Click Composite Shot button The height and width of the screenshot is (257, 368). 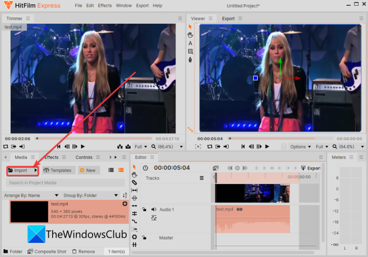pyautogui.click(x=47, y=252)
